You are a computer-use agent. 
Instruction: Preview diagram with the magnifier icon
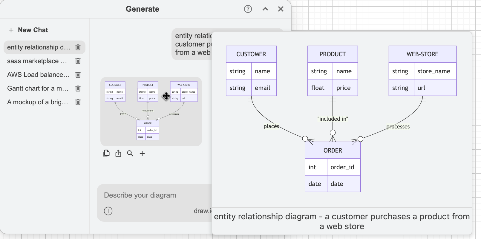coord(130,153)
